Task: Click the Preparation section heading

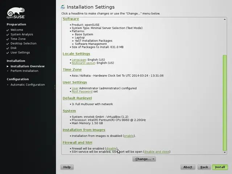Action: 16,24
